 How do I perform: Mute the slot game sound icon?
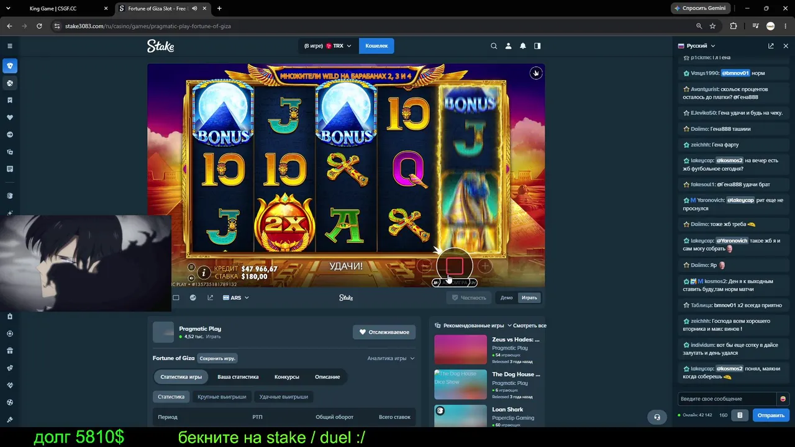pyautogui.click(x=191, y=278)
